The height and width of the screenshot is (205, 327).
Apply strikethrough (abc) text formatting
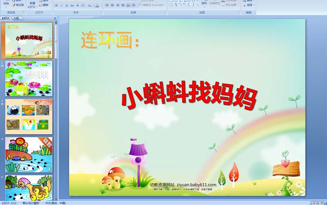click(x=72, y=5)
